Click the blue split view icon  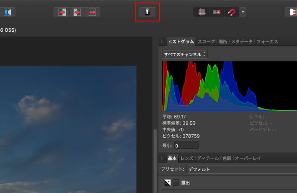click(x=8, y=12)
